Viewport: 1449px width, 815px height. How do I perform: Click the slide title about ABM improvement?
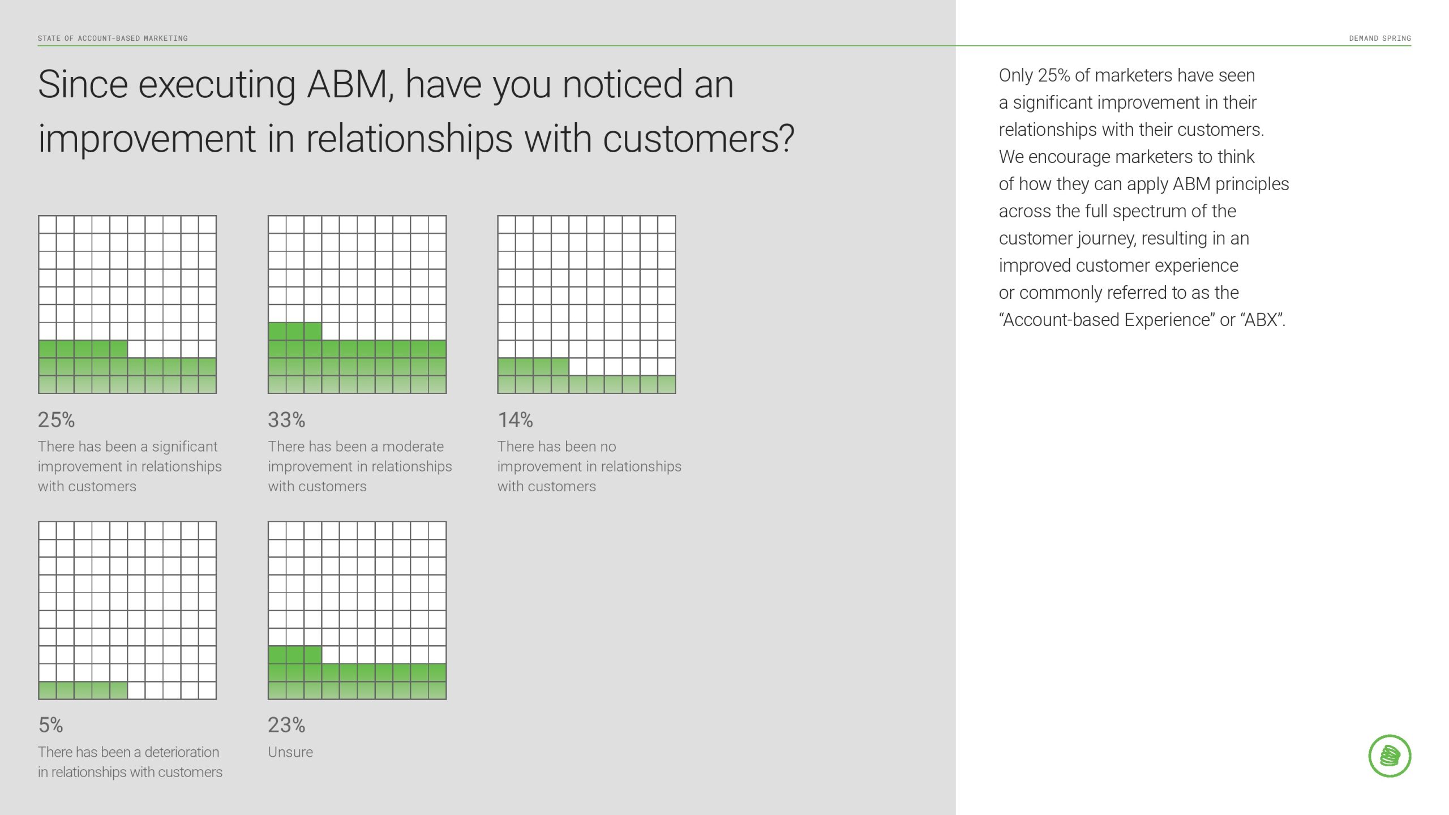(416, 111)
